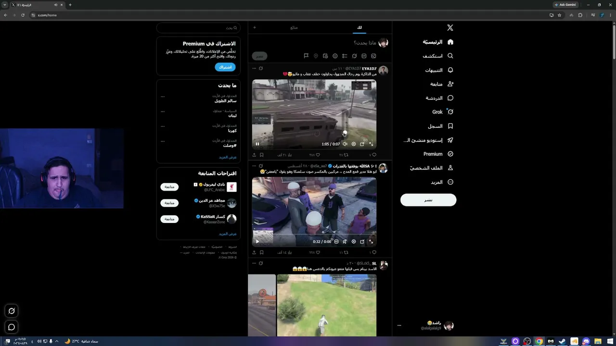Open options for كهربا trend
This screenshot has height=346, width=616.
click(163, 126)
